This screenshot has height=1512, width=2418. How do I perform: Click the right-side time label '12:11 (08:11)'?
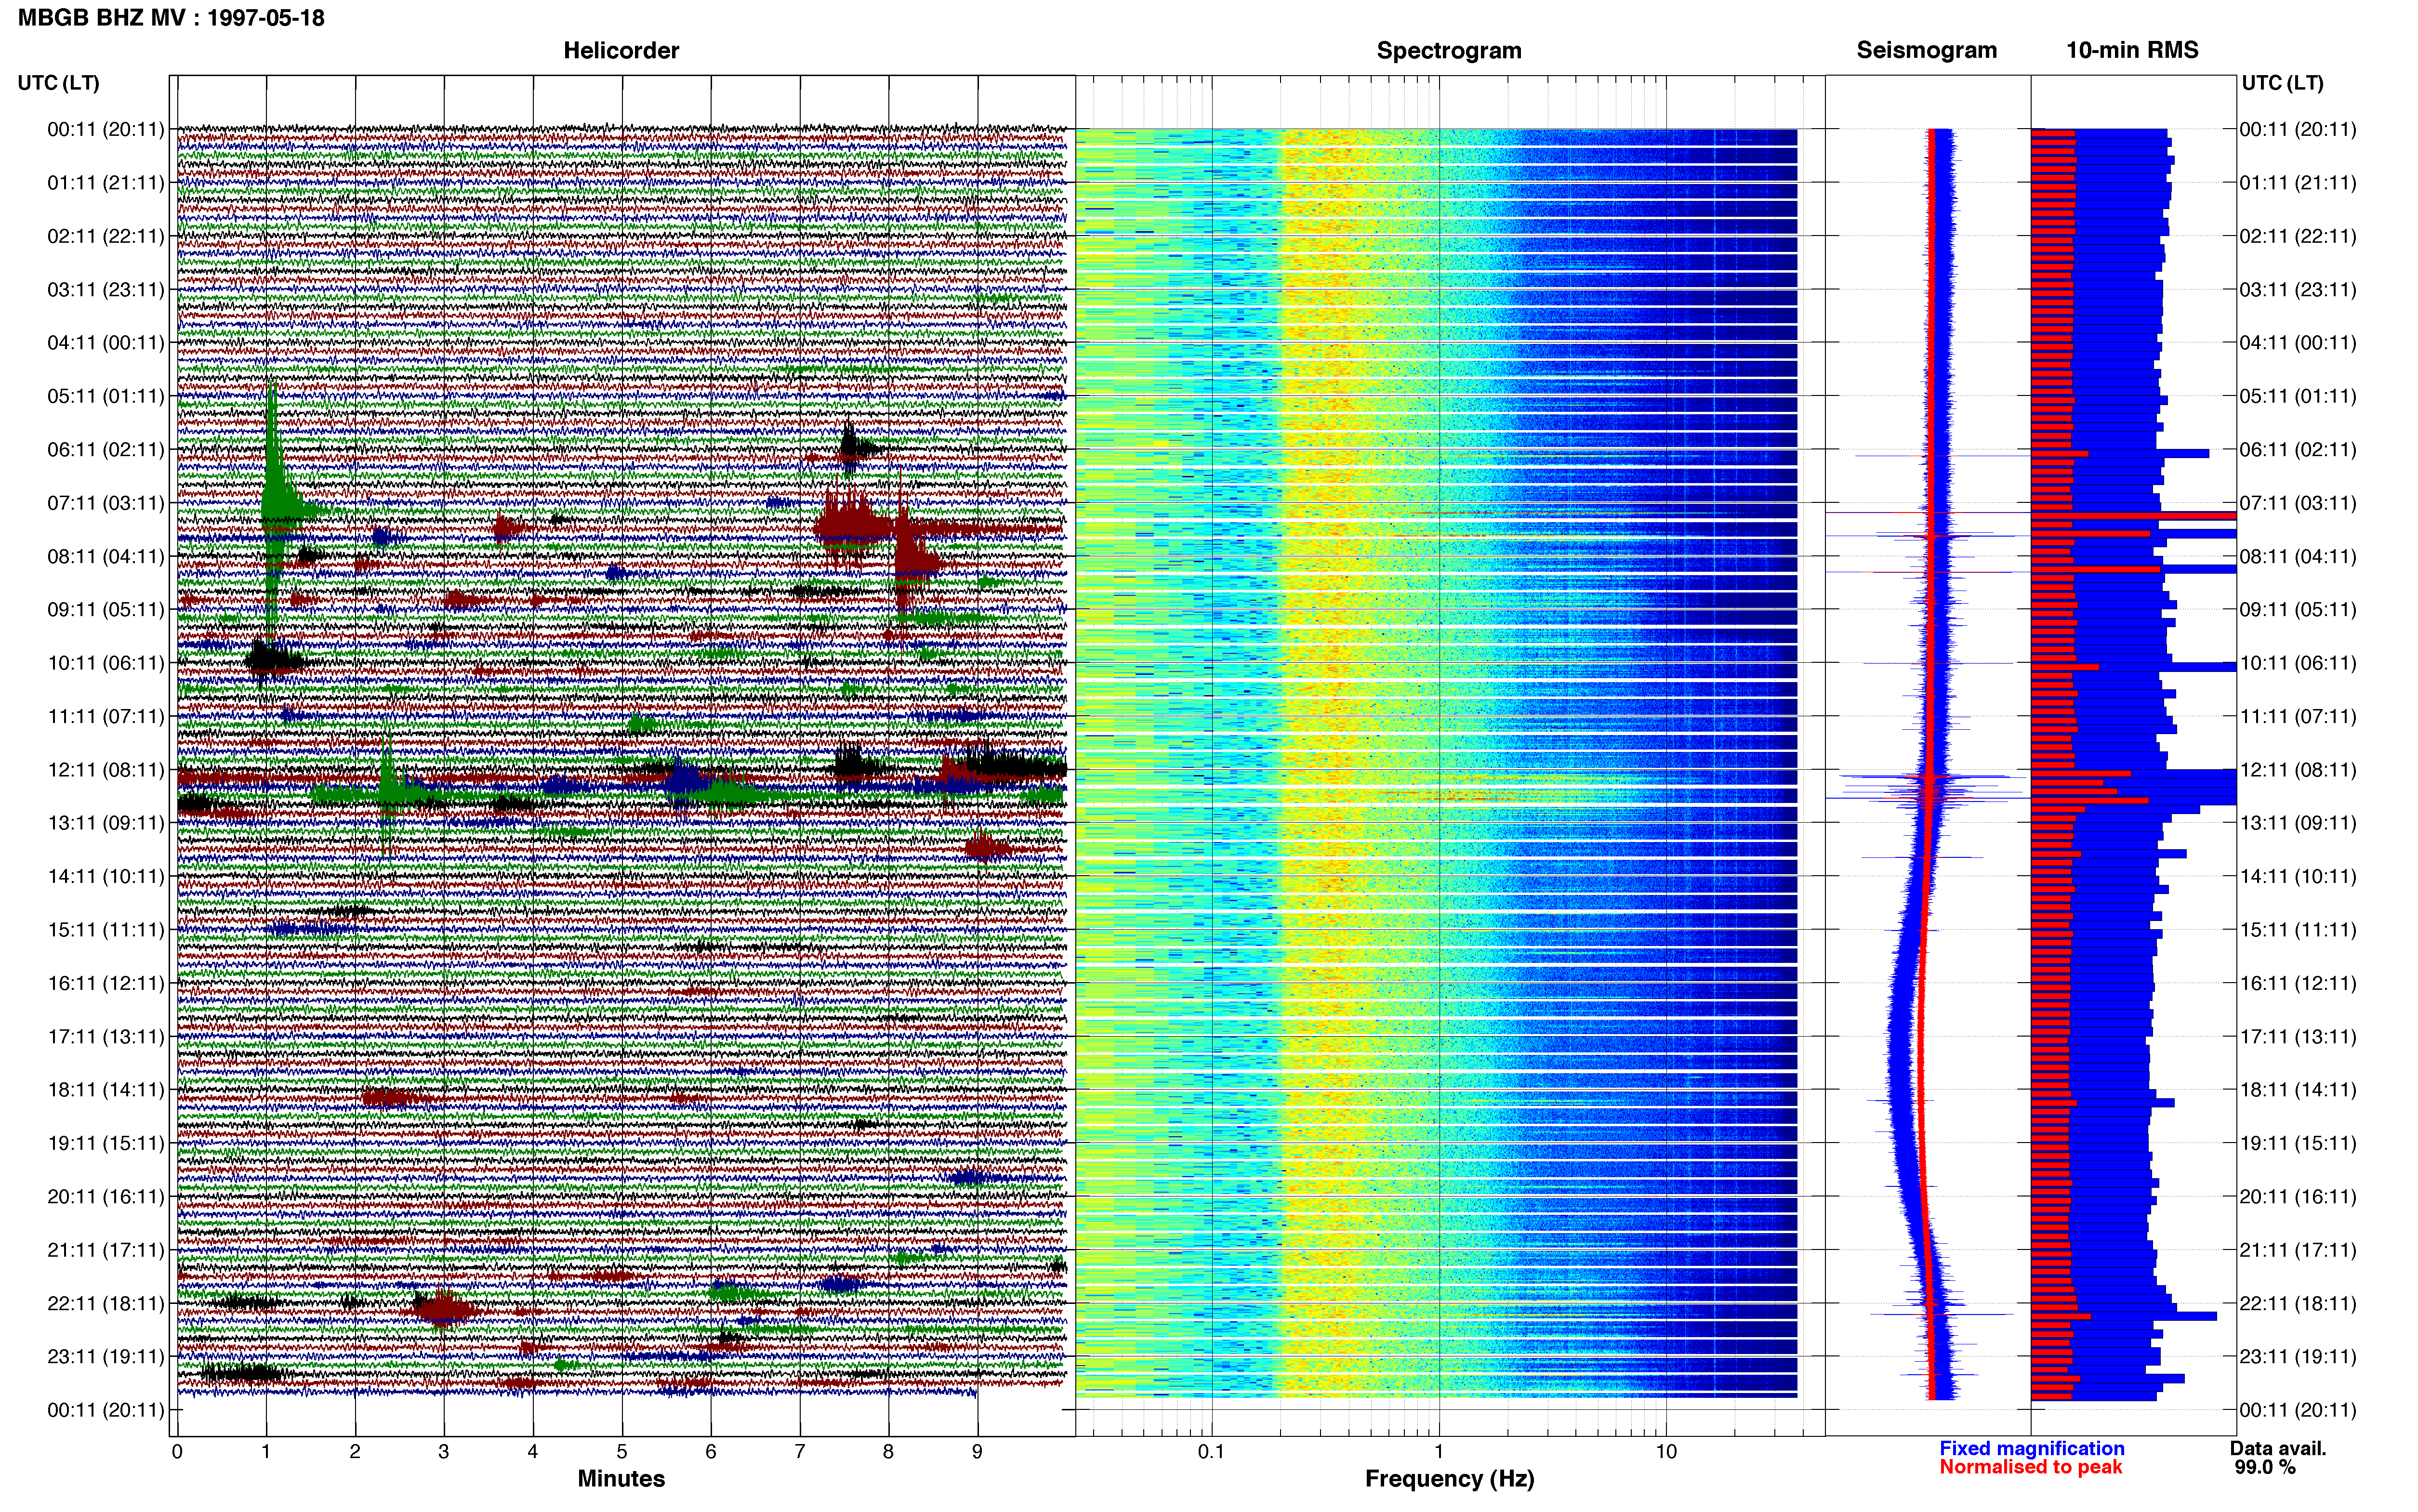[2298, 770]
